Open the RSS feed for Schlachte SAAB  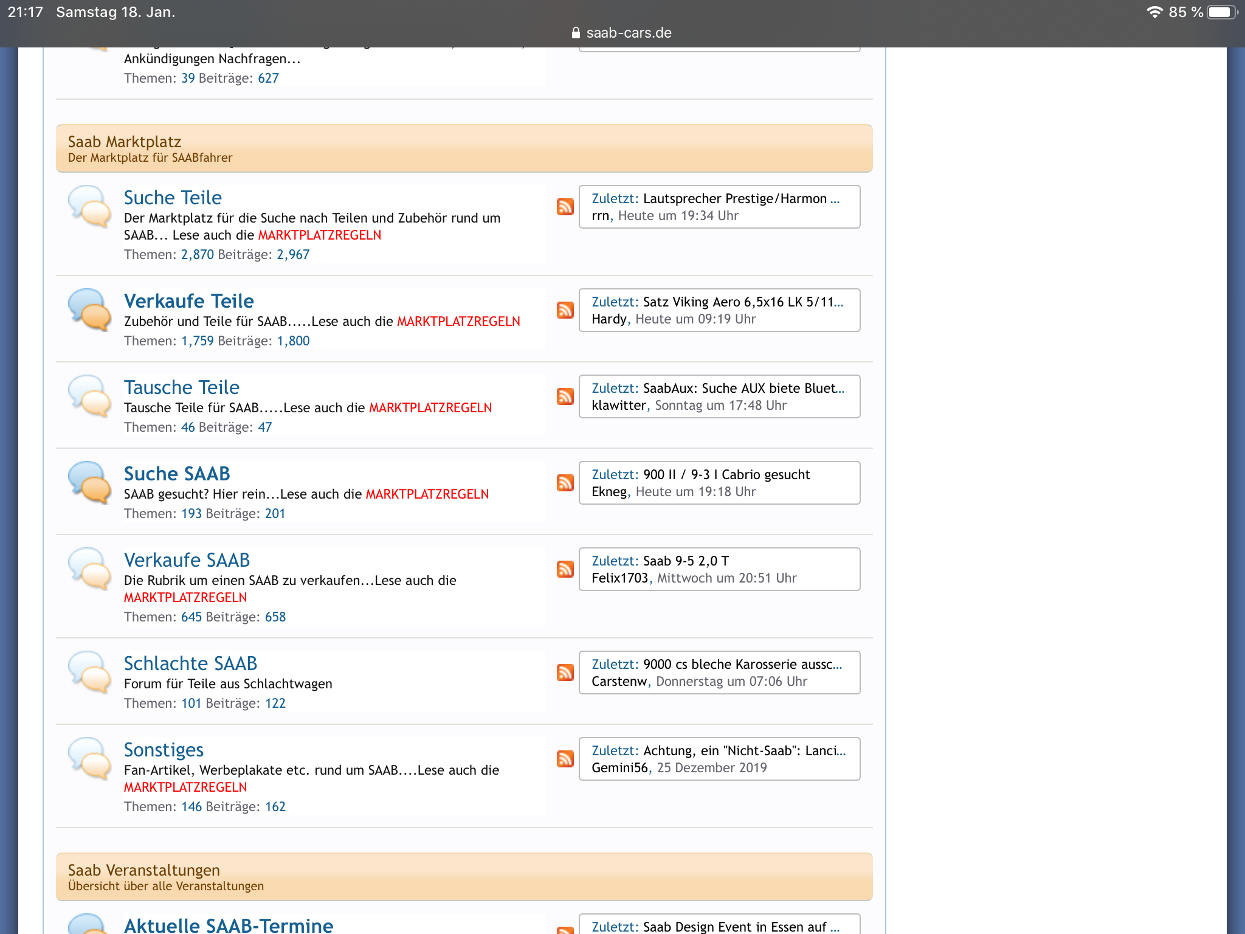click(565, 673)
